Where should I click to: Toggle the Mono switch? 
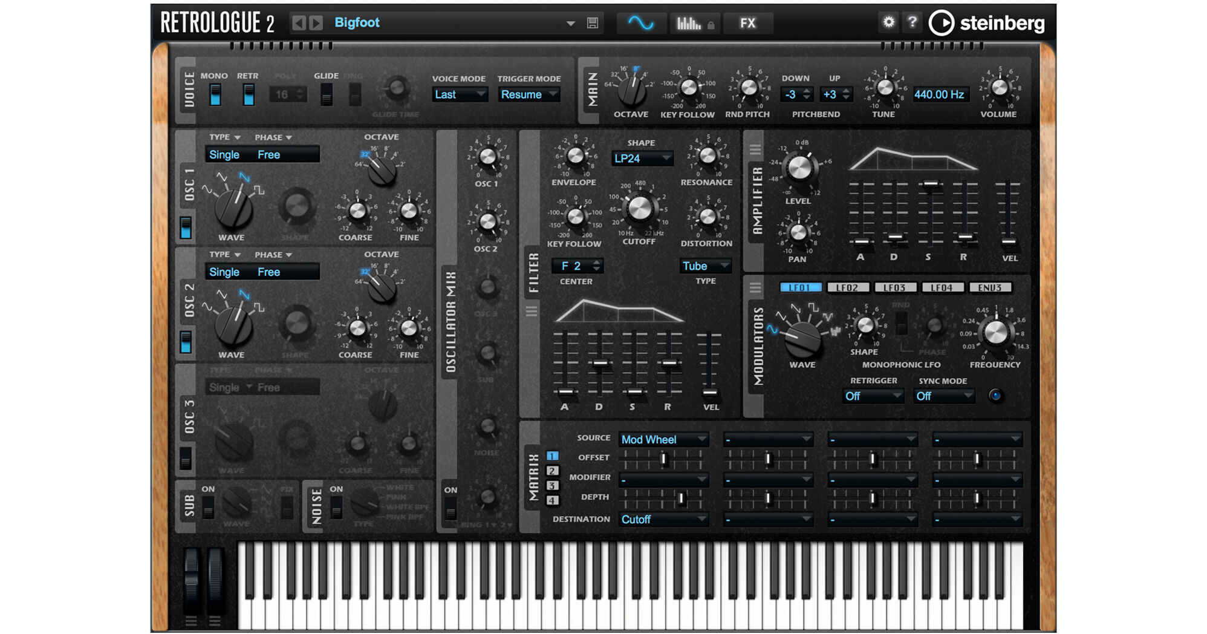(215, 94)
